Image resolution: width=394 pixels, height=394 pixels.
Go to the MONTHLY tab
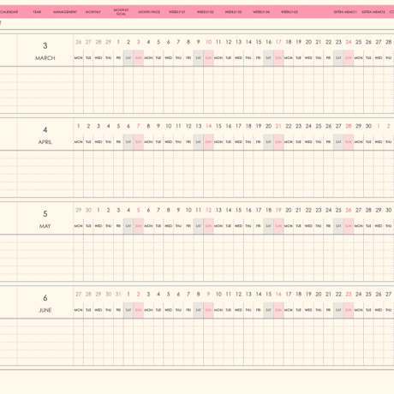point(93,12)
